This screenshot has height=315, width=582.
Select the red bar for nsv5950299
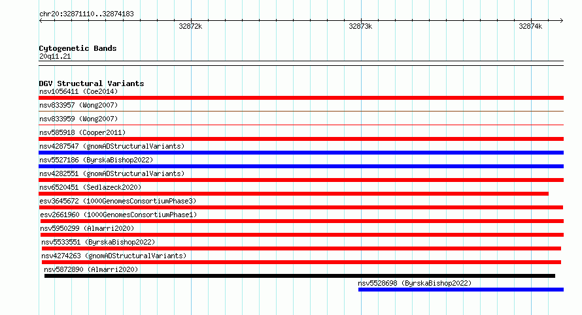301,235
